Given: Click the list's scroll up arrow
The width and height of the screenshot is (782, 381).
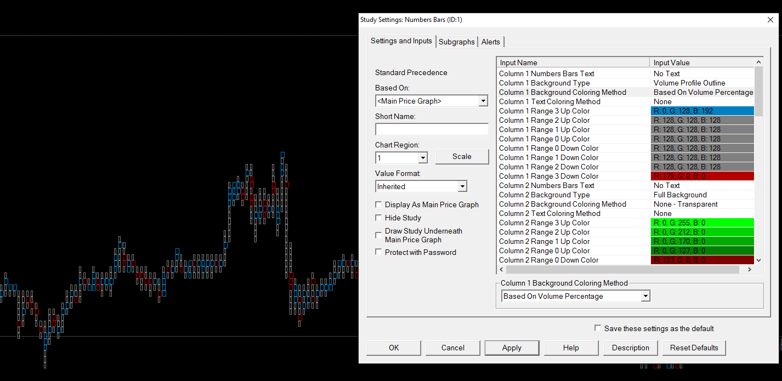Looking at the screenshot, I should 759,62.
